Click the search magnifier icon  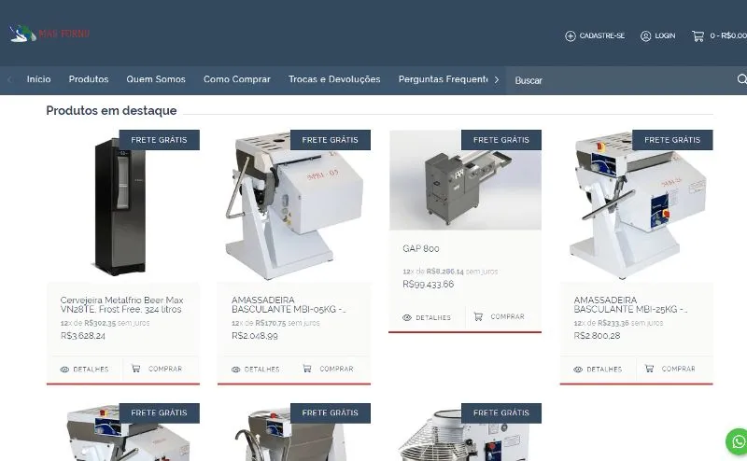point(741,79)
